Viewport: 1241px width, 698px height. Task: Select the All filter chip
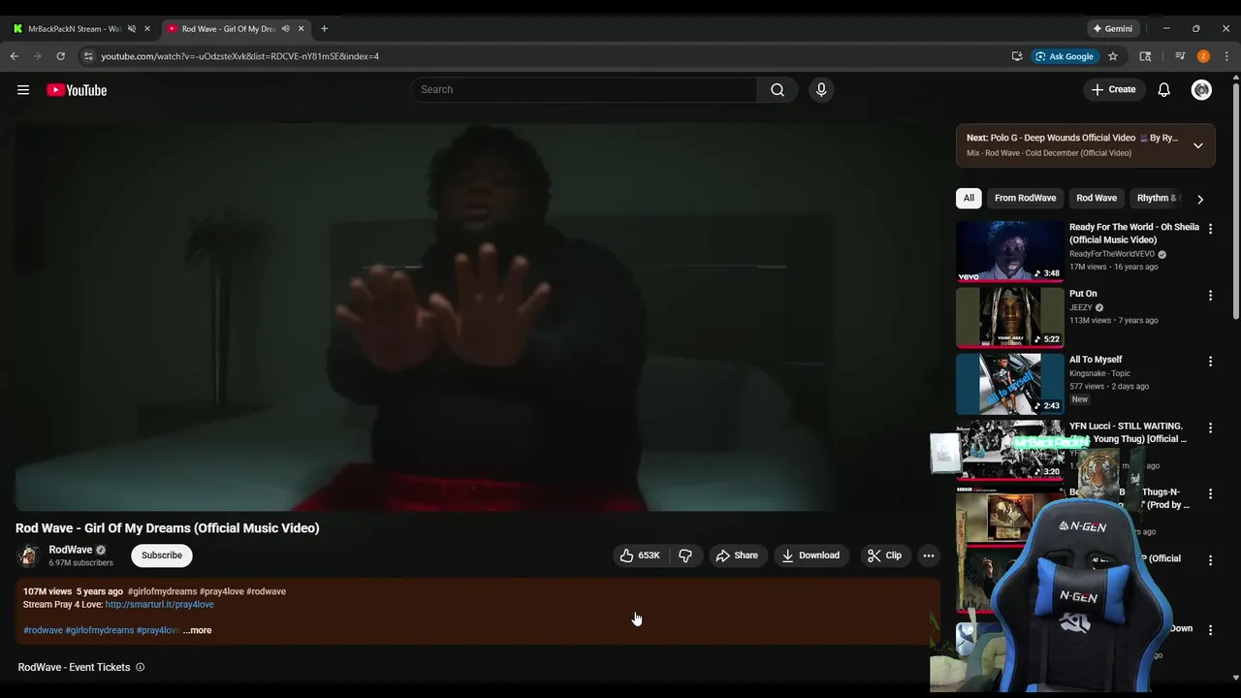coord(969,198)
